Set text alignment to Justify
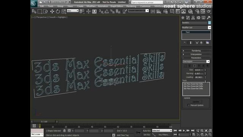 click(207, 65)
